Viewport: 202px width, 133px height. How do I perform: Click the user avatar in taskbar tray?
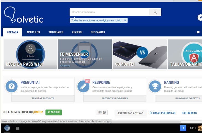[200, 128]
